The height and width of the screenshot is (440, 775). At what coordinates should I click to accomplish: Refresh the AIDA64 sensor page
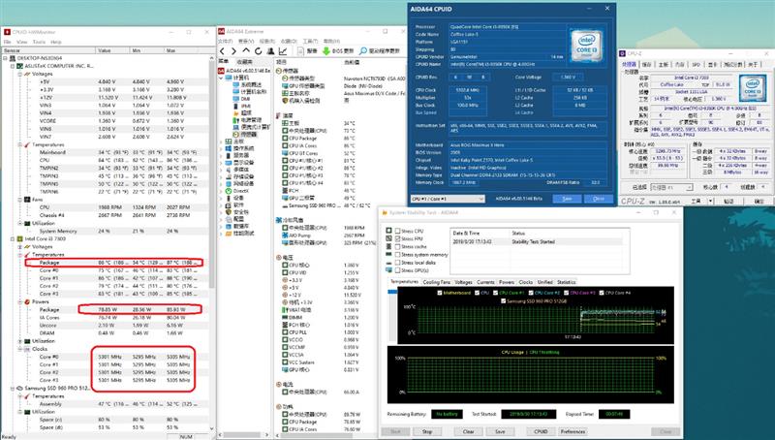pyautogui.click(x=258, y=51)
